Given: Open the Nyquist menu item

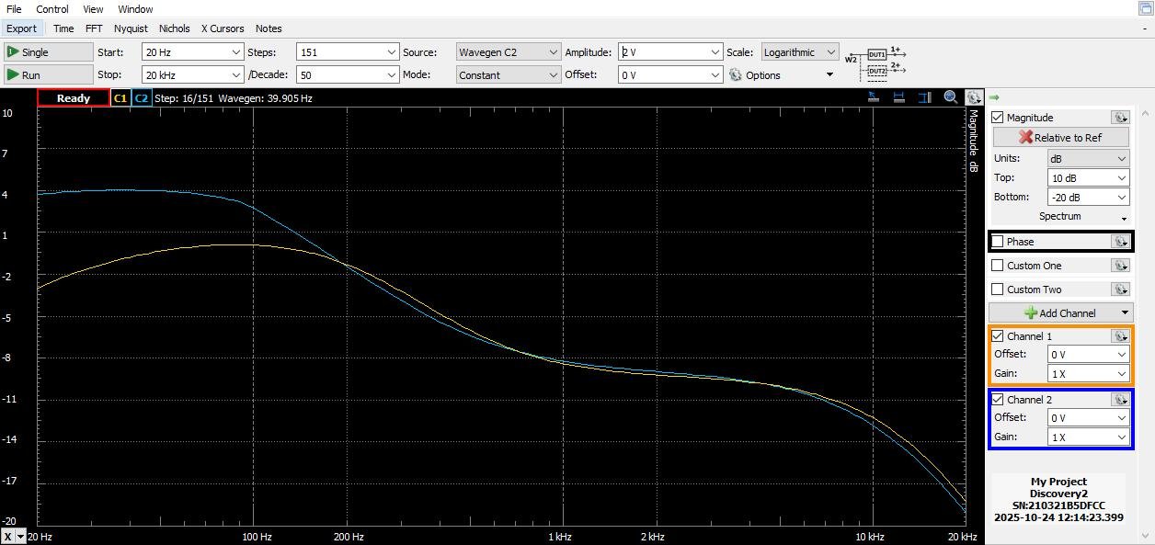Looking at the screenshot, I should [131, 28].
